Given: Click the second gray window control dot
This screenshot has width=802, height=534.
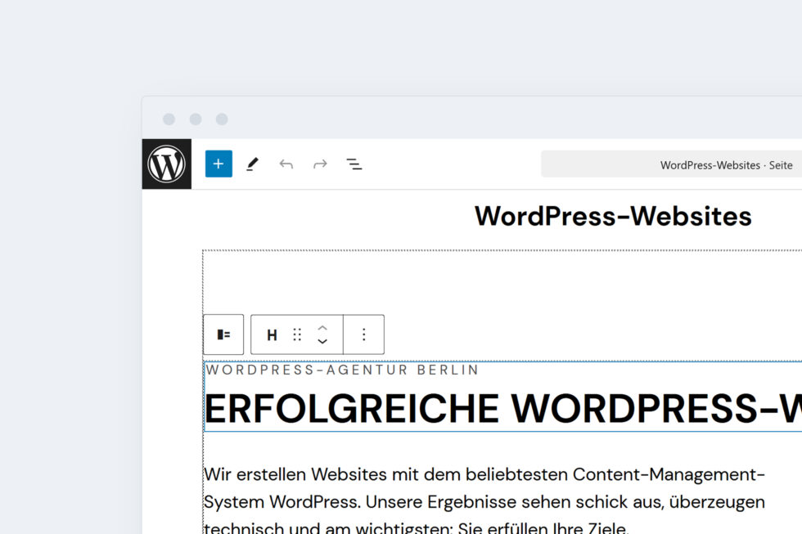Looking at the screenshot, I should coord(196,119).
